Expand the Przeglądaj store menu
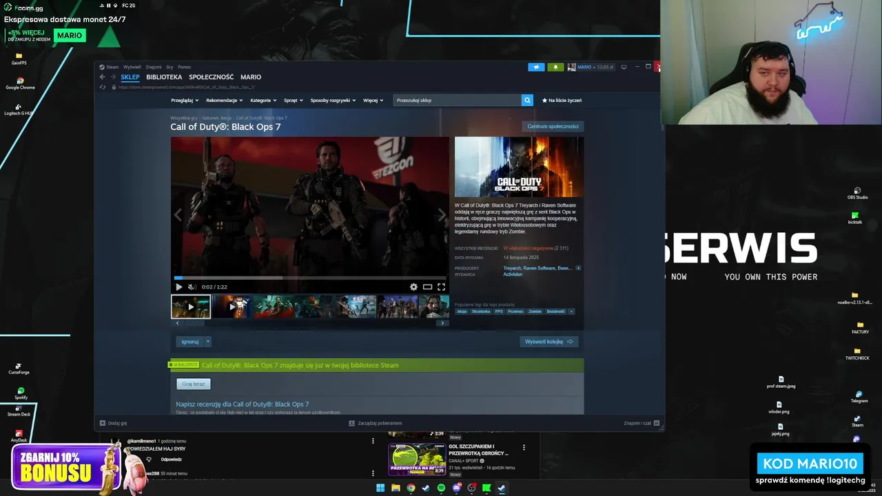 (185, 101)
